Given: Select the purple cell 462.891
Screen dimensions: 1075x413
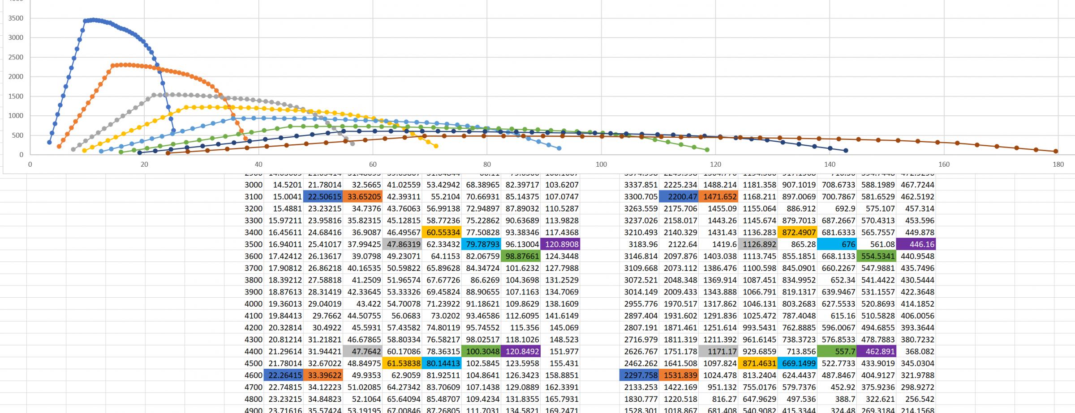Looking at the screenshot, I should (876, 352).
